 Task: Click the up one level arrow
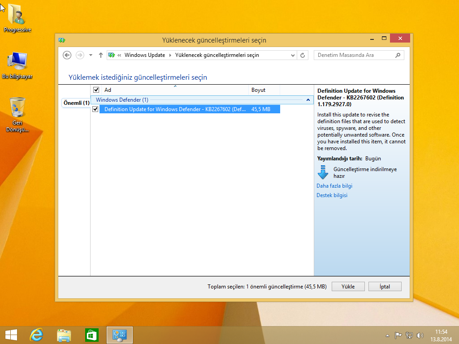click(100, 55)
